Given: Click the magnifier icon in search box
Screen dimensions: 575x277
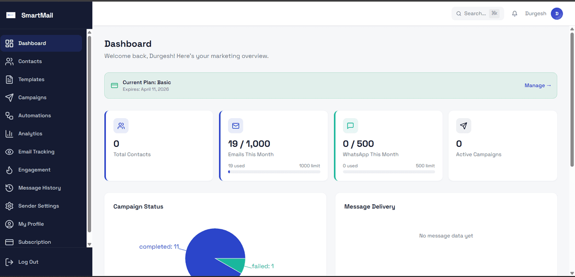Looking at the screenshot, I should click(459, 14).
